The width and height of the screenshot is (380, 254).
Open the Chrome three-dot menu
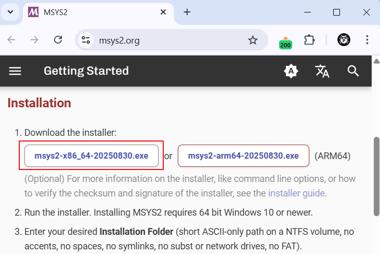pos(367,39)
